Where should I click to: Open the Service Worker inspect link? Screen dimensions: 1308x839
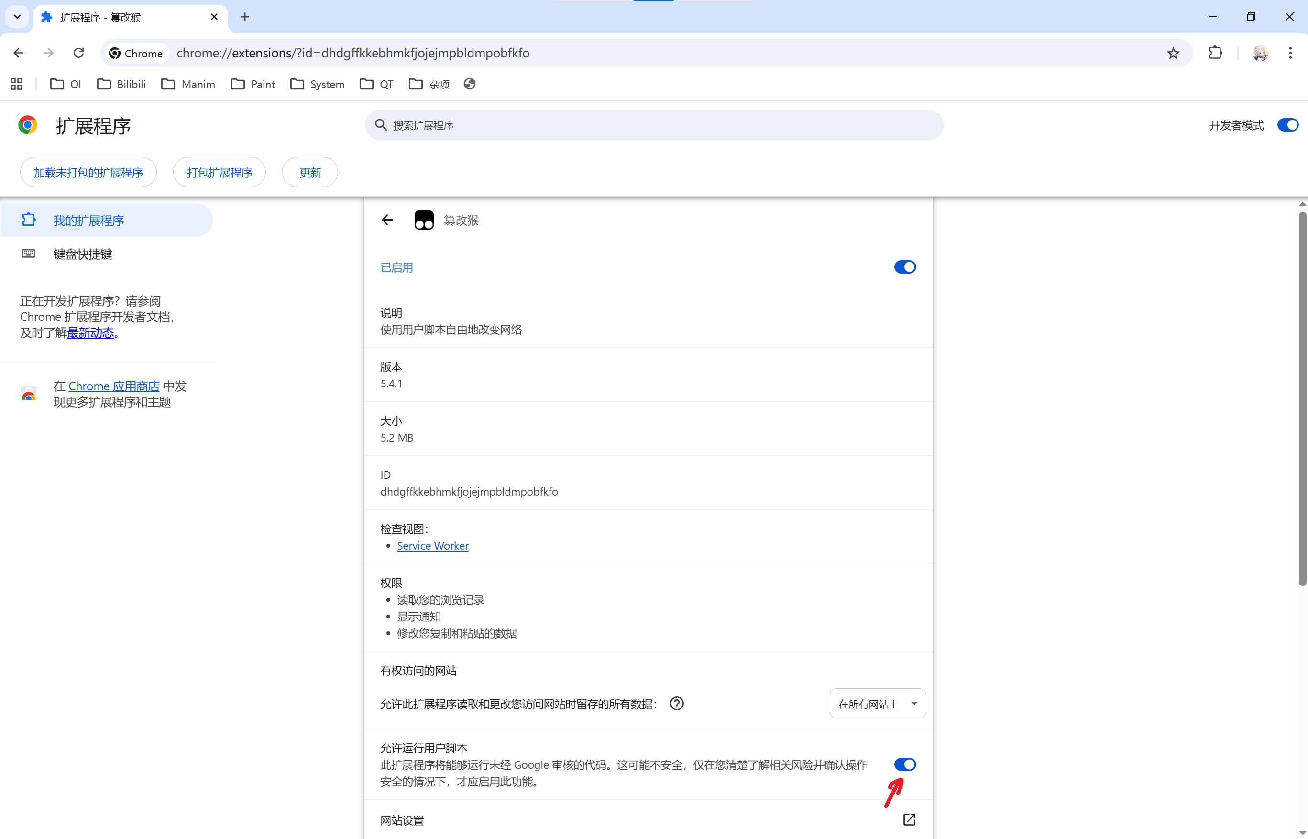coord(432,545)
